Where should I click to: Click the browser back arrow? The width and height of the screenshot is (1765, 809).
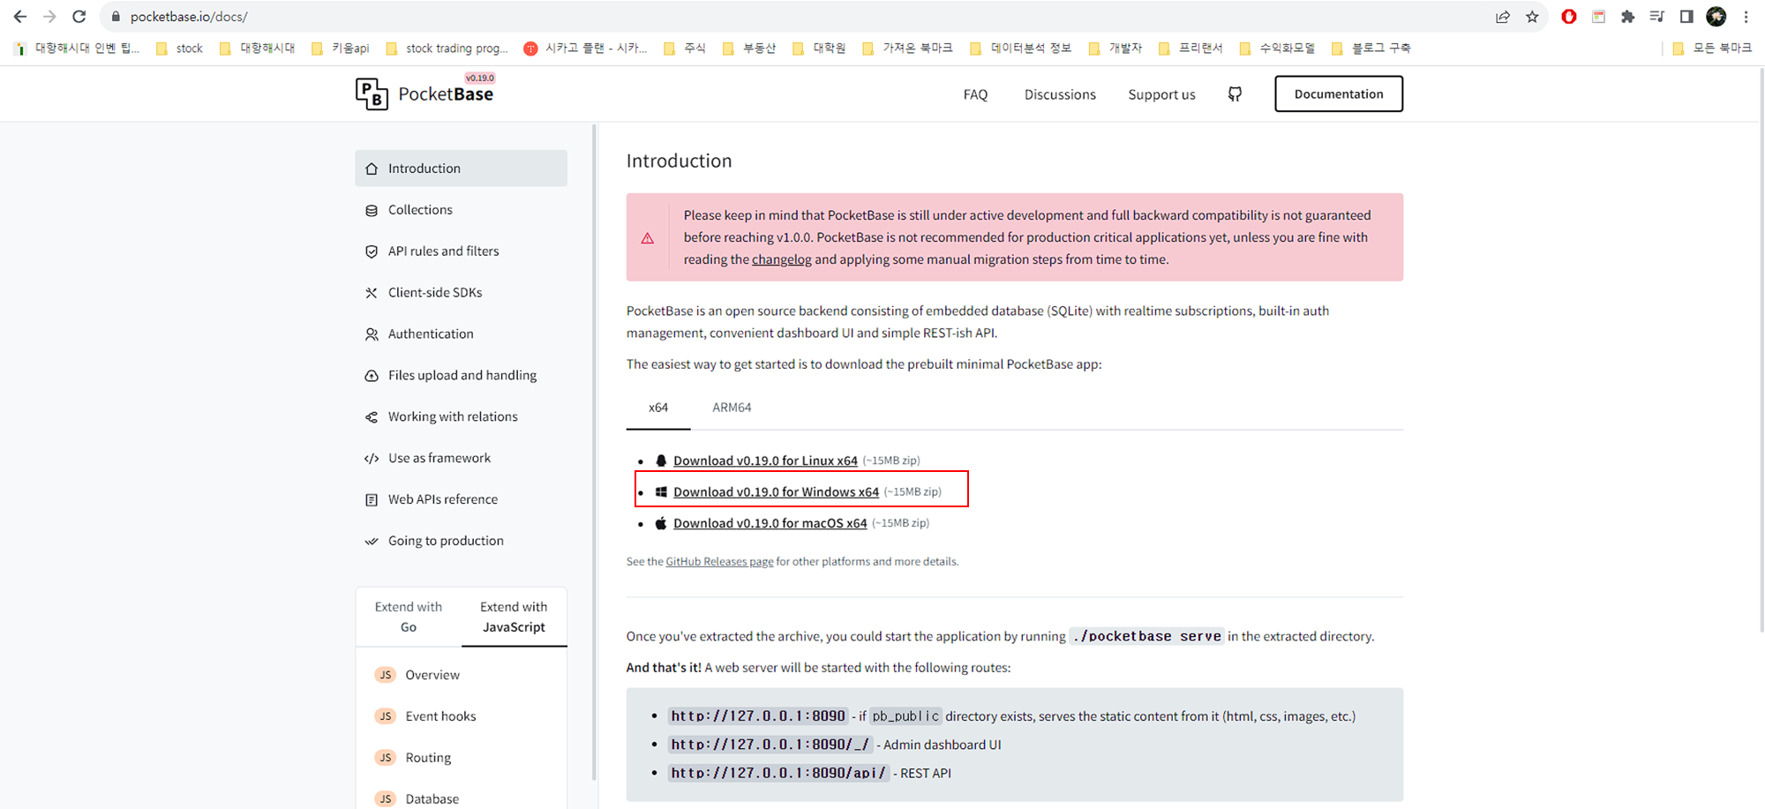pos(19,17)
